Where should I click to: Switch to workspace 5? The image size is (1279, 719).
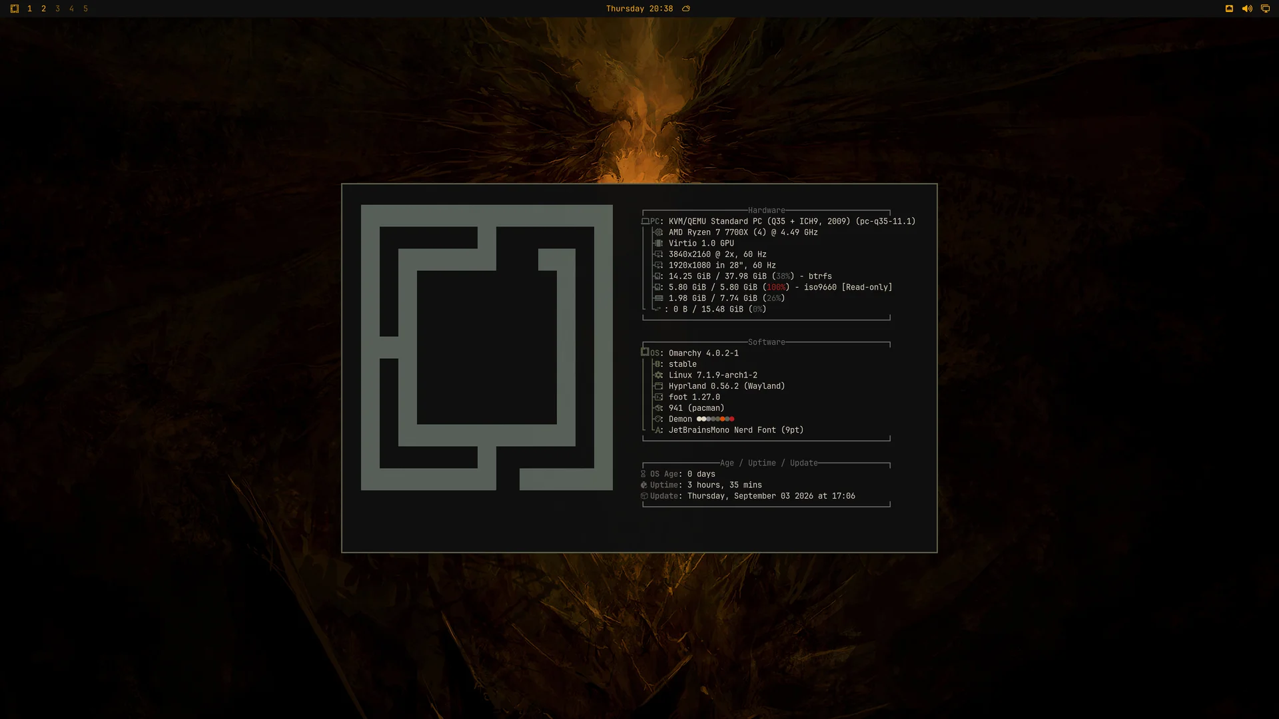[x=85, y=9]
